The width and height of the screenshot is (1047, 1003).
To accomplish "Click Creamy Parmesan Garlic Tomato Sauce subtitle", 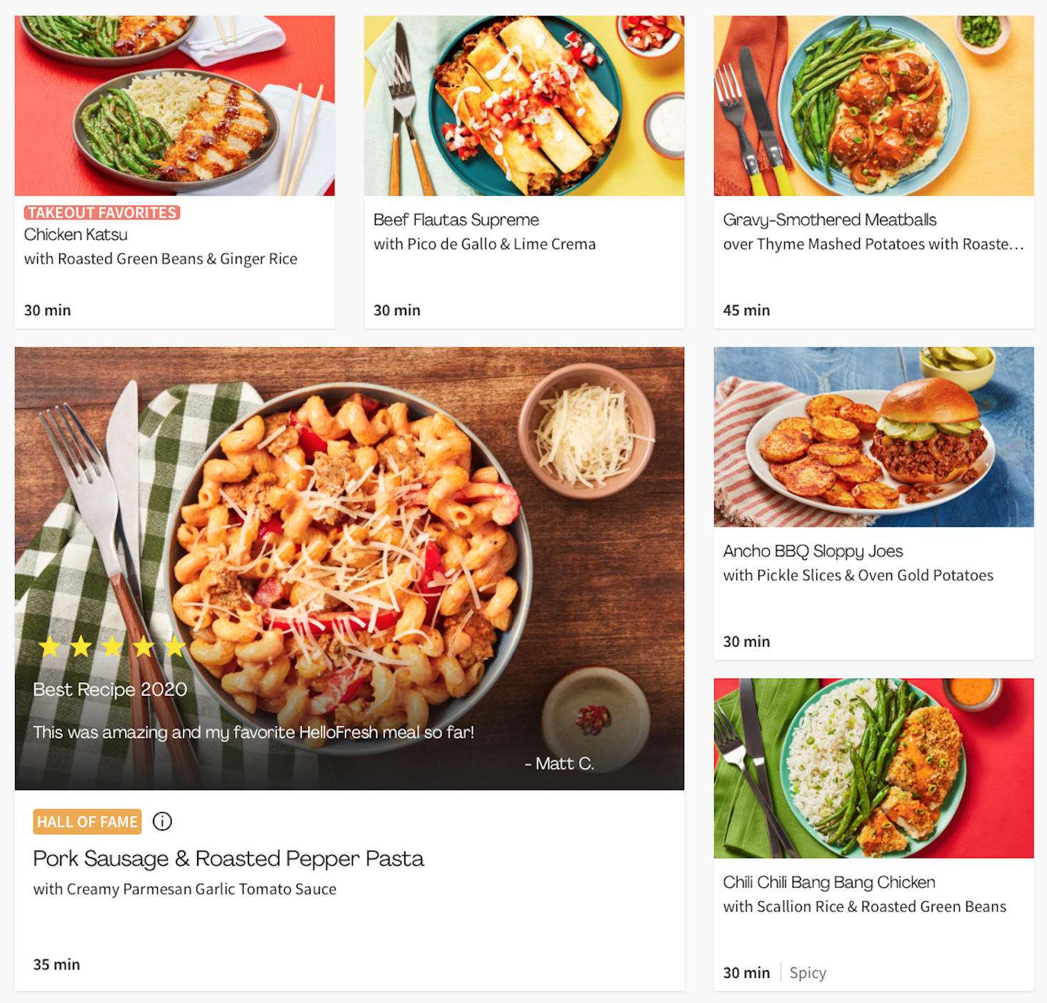I will 185,889.
